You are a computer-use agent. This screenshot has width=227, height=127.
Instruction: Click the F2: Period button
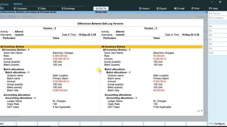(x=217, y=13)
